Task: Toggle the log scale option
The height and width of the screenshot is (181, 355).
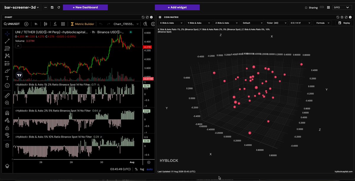Action: click(x=142, y=169)
